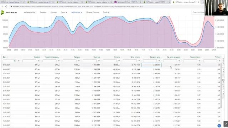Open the blue chat support bubble
228x128 pixels.
(219, 126)
